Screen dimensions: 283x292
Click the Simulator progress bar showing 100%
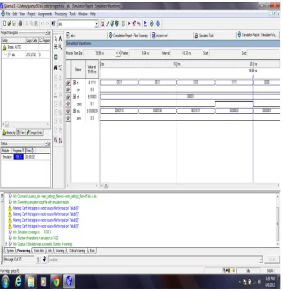click(x=19, y=157)
